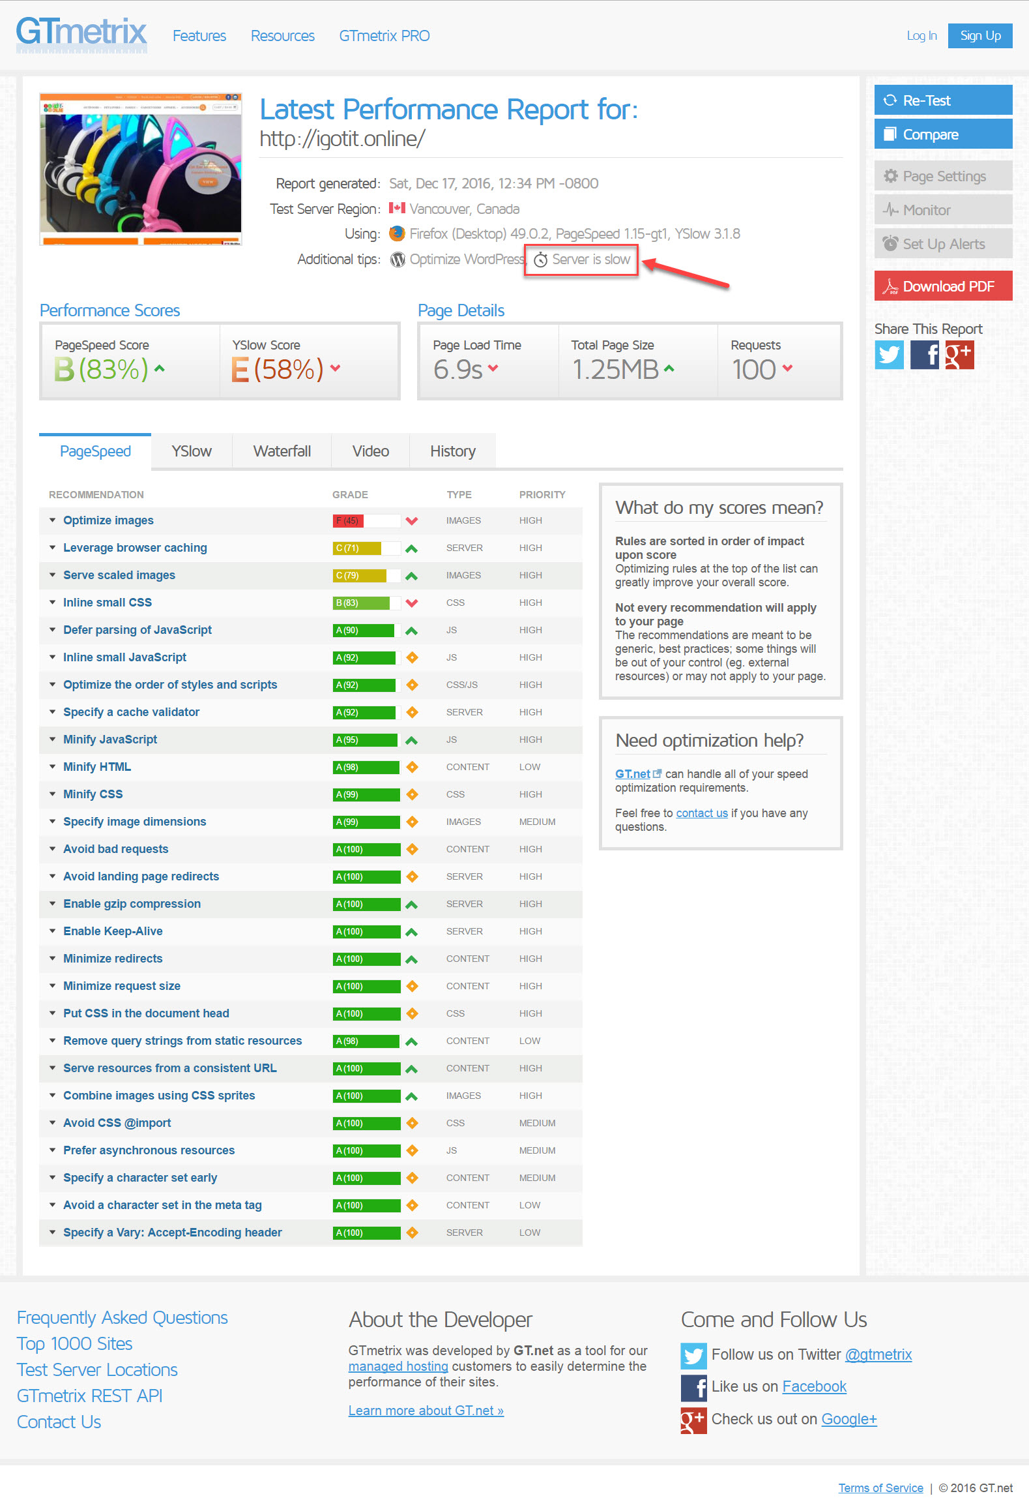Click the red down arrow beside Optimize images grade
Image resolution: width=1029 pixels, height=1511 pixels.
(412, 521)
